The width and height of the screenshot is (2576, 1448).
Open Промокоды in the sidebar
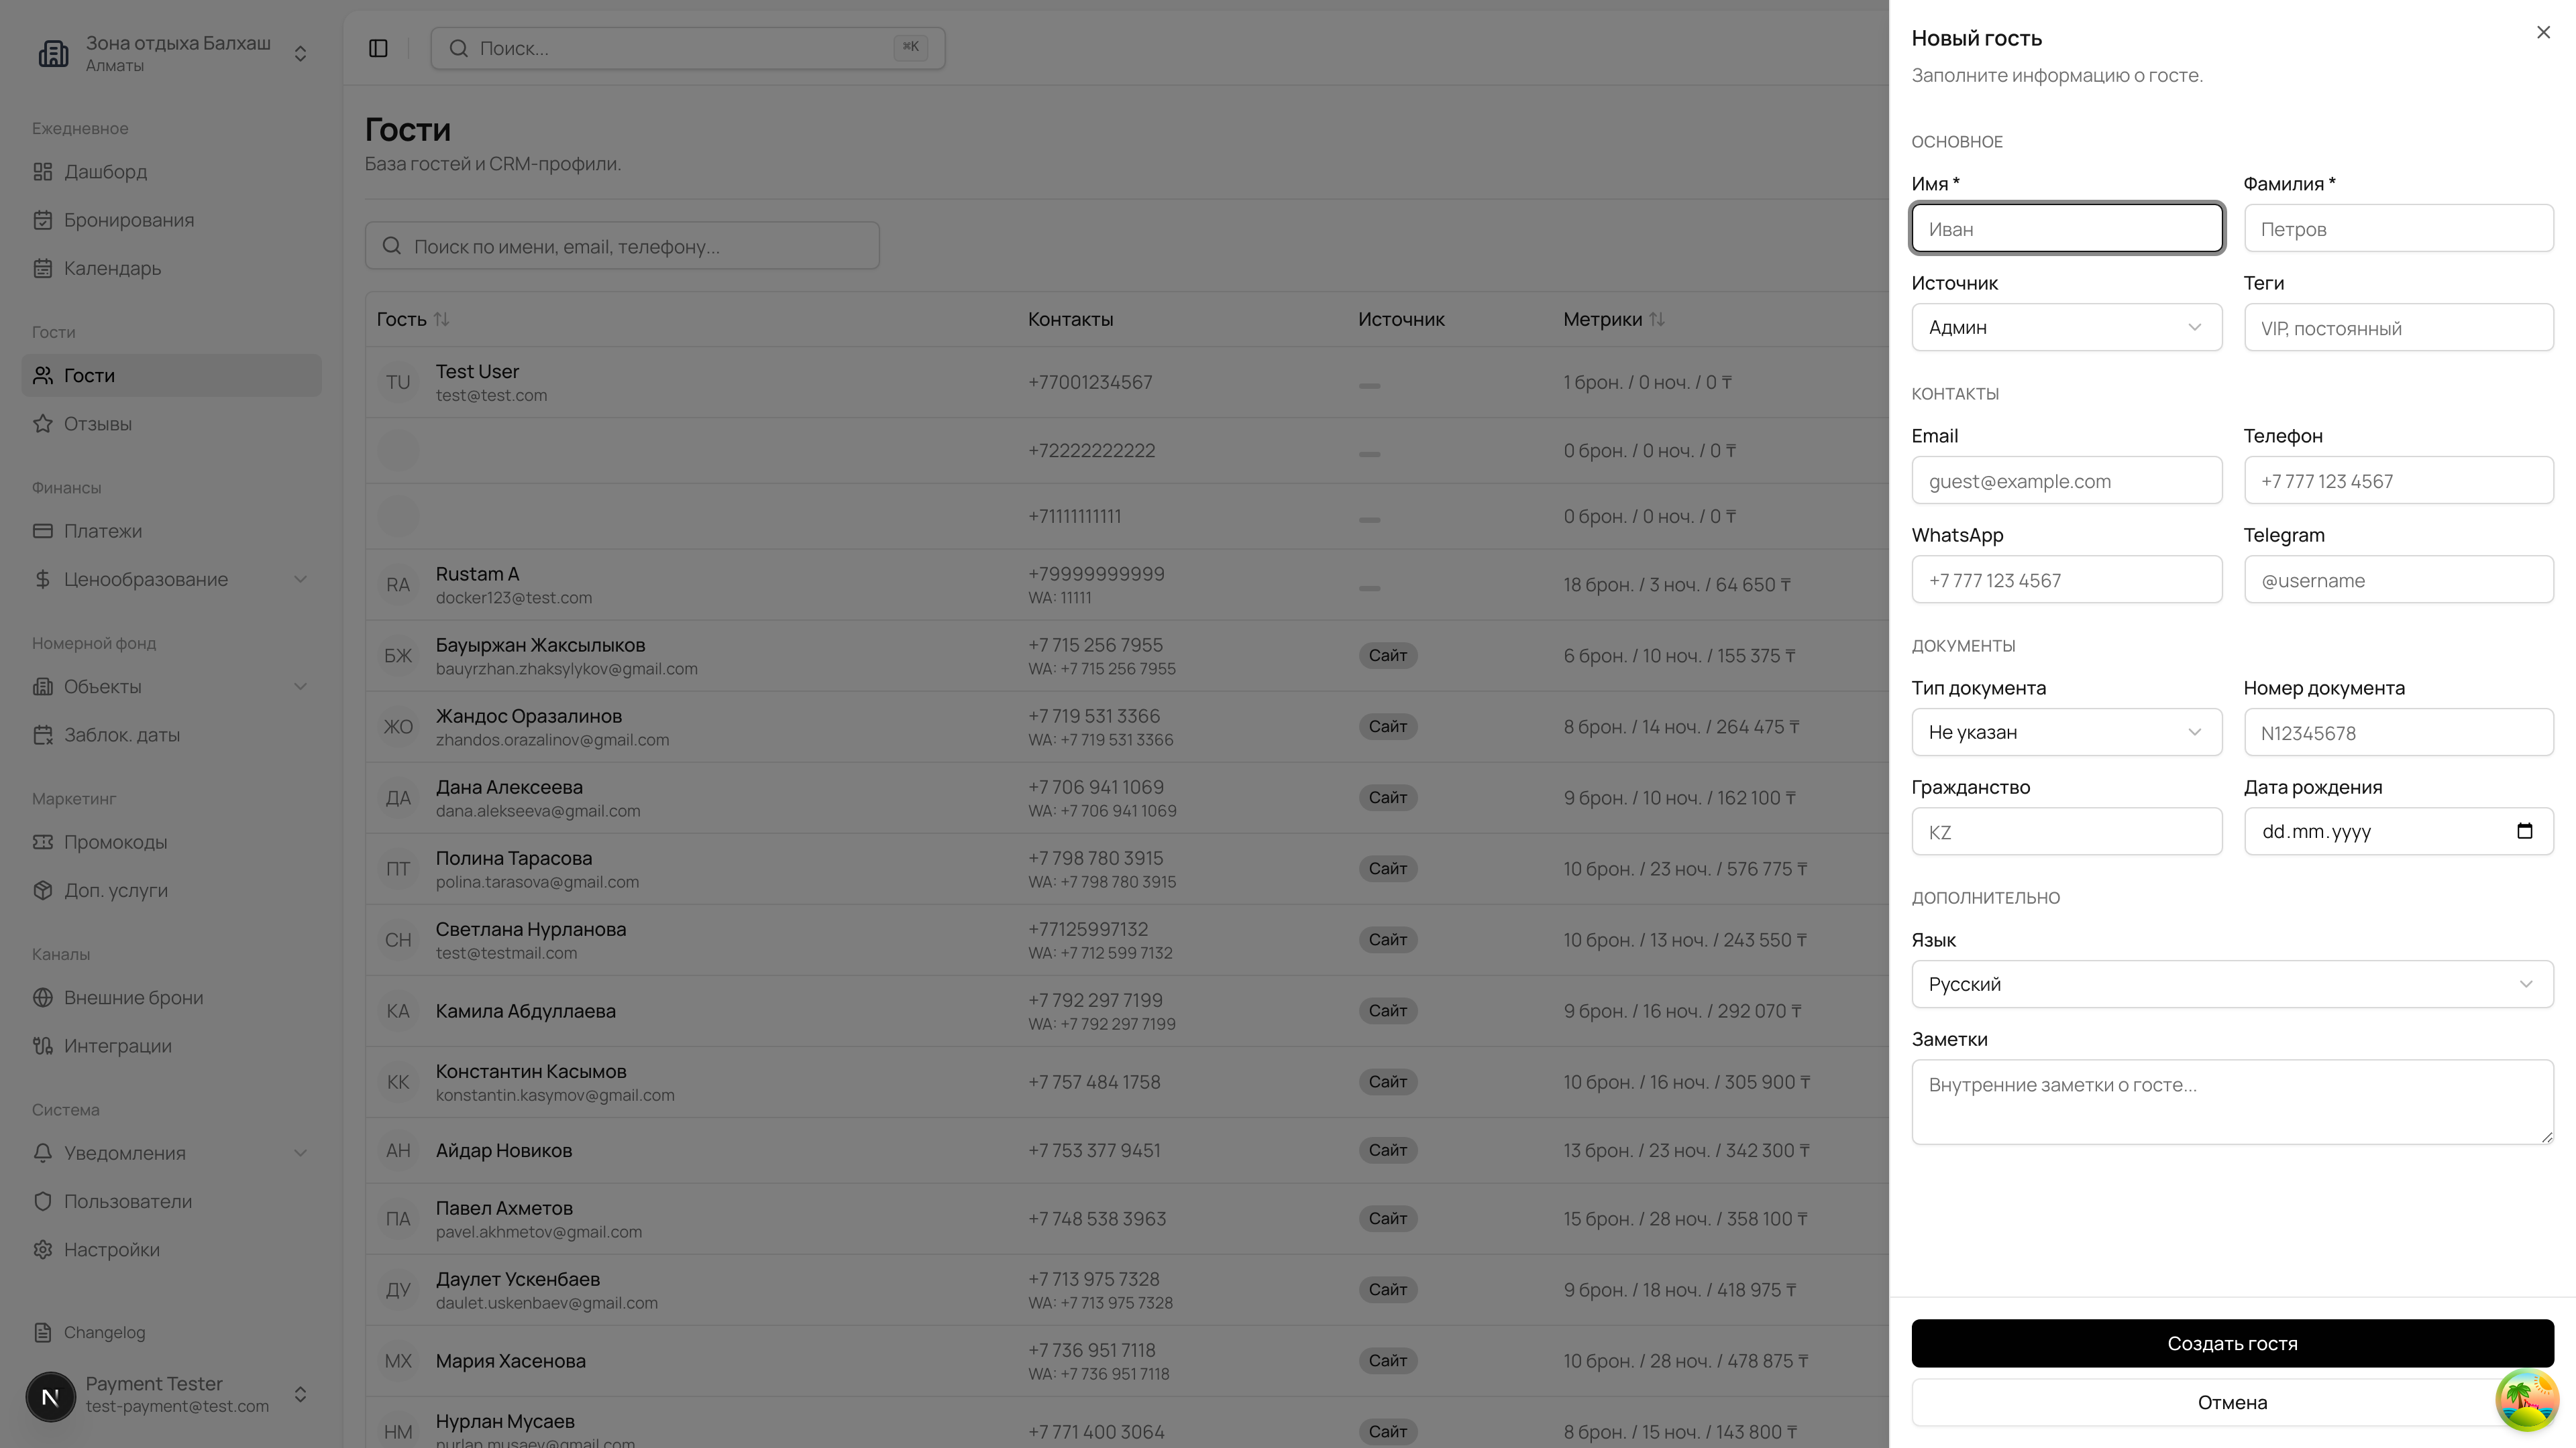[x=115, y=841]
